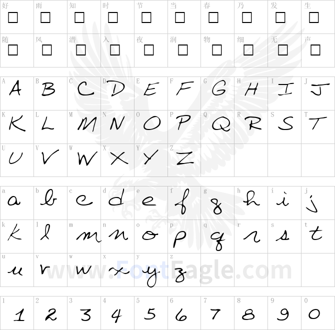Screen dimensions: 335x330
Task: Select the empty glyph box under 春
Action: pyautogui.click(x=213, y=17)
